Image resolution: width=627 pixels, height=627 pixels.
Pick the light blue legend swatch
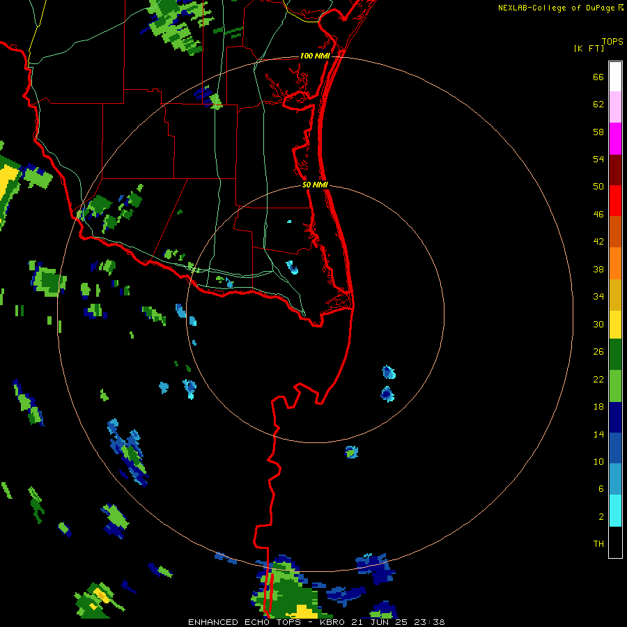[x=615, y=479]
